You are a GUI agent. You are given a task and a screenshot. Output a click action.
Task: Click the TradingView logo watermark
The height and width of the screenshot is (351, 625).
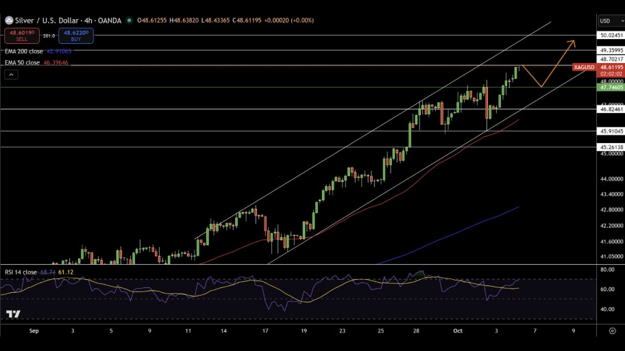tap(13, 314)
